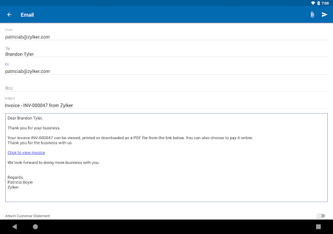This screenshot has width=333, height=234.
Task: Open the Click to view Invoice link
Action: click(26, 153)
